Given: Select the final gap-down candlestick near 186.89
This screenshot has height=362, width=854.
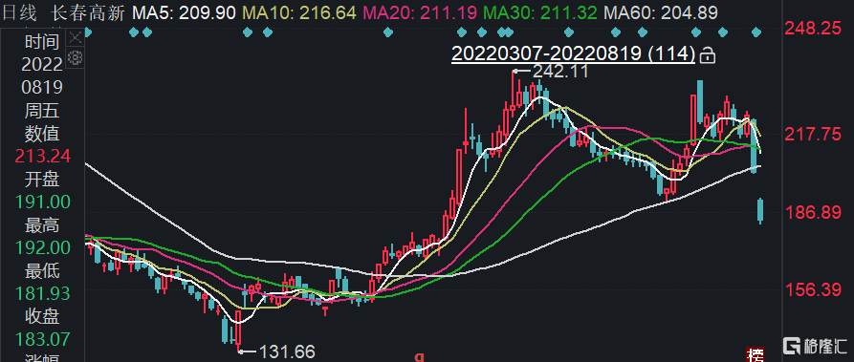Looking at the screenshot, I should point(760,211).
